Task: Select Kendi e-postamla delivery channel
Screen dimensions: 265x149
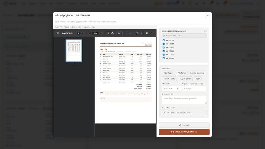Action: 197,73
